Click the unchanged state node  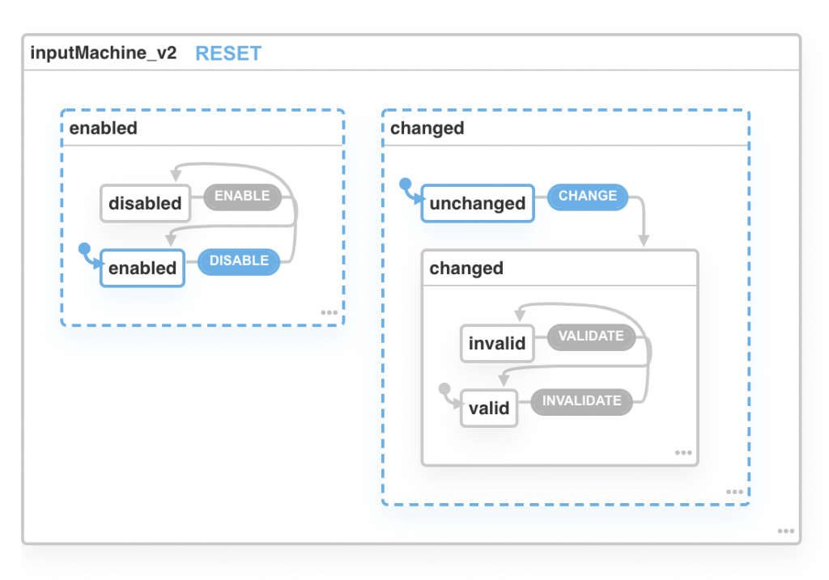point(478,204)
